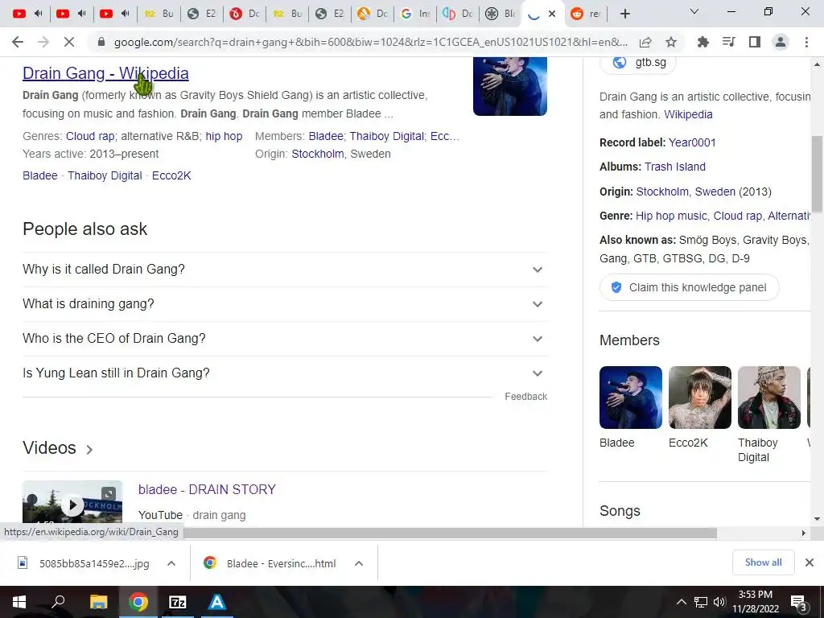
Task: Open the gtb.sg website chip
Action: (638, 63)
